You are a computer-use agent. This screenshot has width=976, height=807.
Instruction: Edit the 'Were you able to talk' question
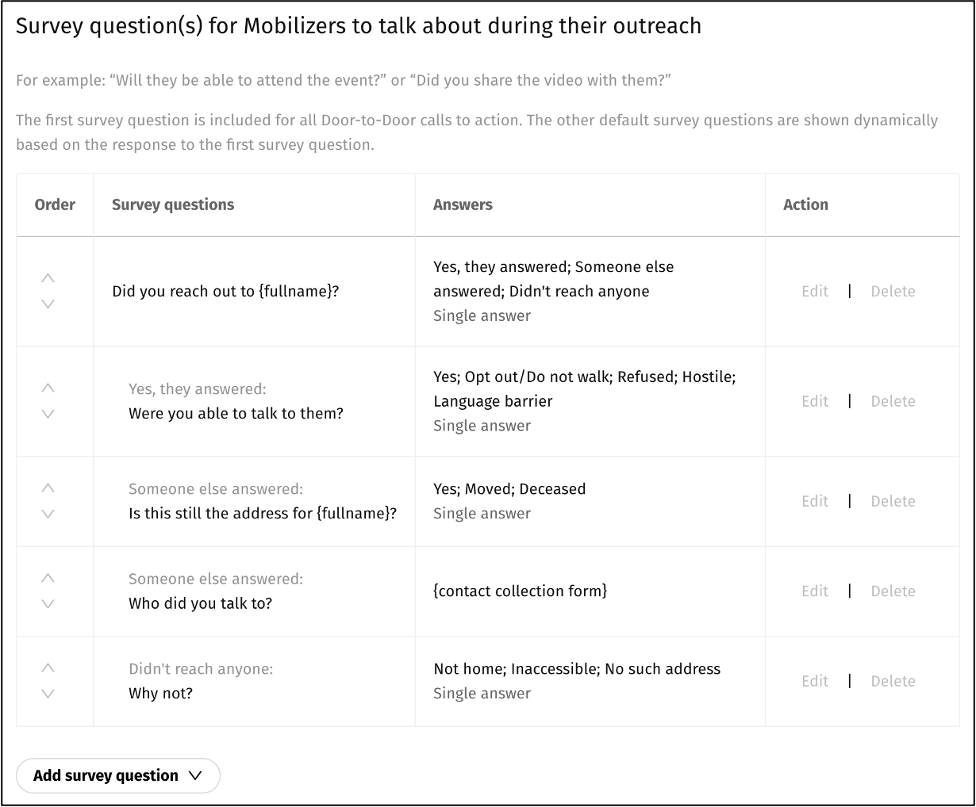(x=814, y=401)
